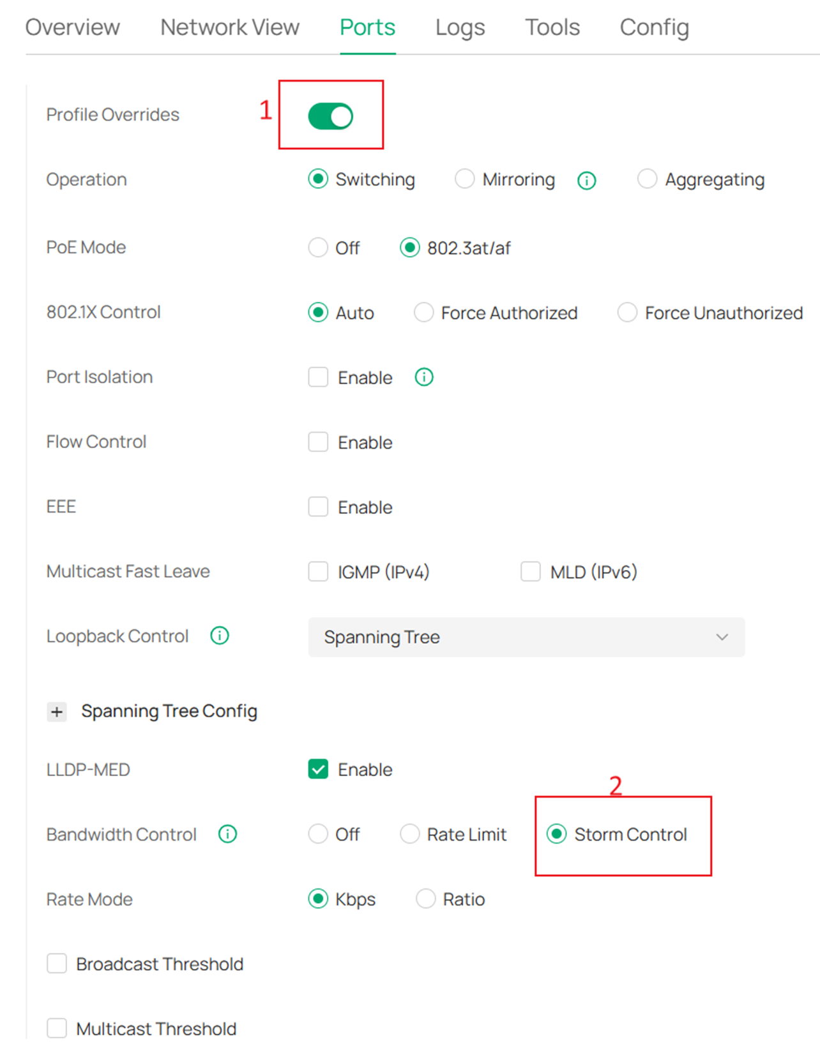Check IGMP (IPv4) Multicast Fast Leave

(x=317, y=571)
